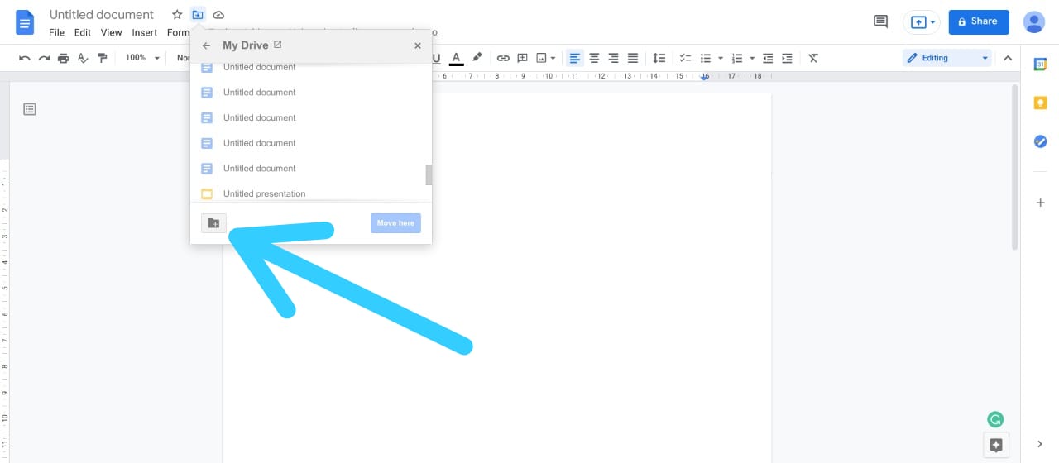Click the Explore button

point(996,445)
